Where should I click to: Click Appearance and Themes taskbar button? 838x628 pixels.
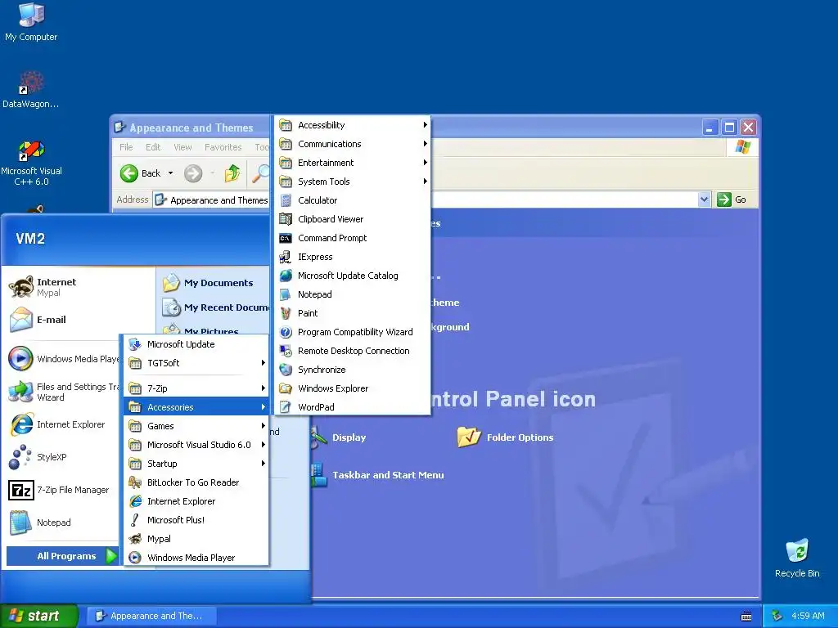(x=151, y=616)
